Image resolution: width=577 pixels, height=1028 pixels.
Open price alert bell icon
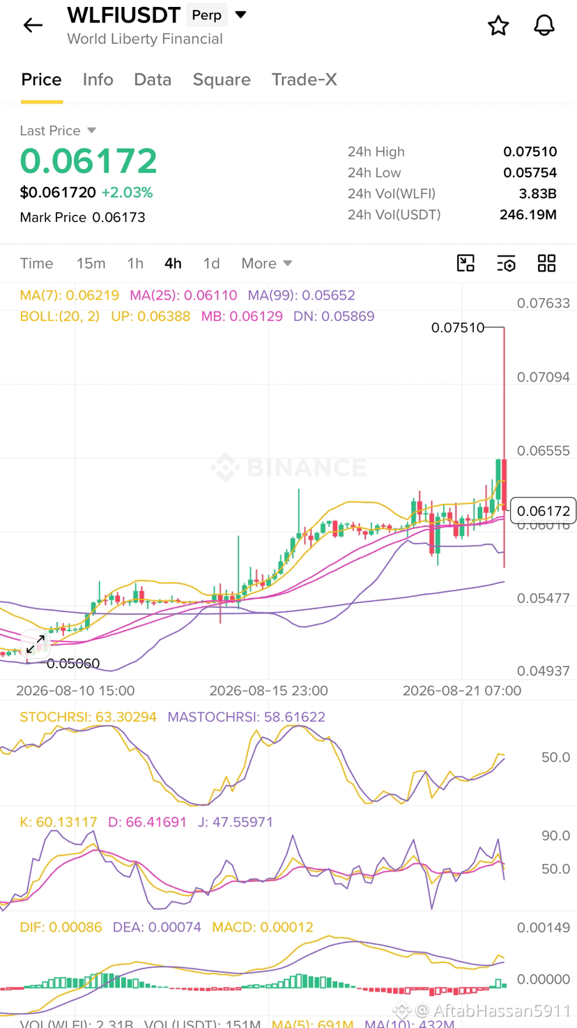[x=544, y=26]
